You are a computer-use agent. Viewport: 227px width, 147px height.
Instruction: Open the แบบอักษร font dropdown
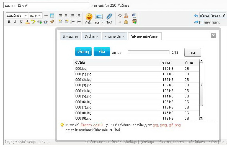coord(17,15)
